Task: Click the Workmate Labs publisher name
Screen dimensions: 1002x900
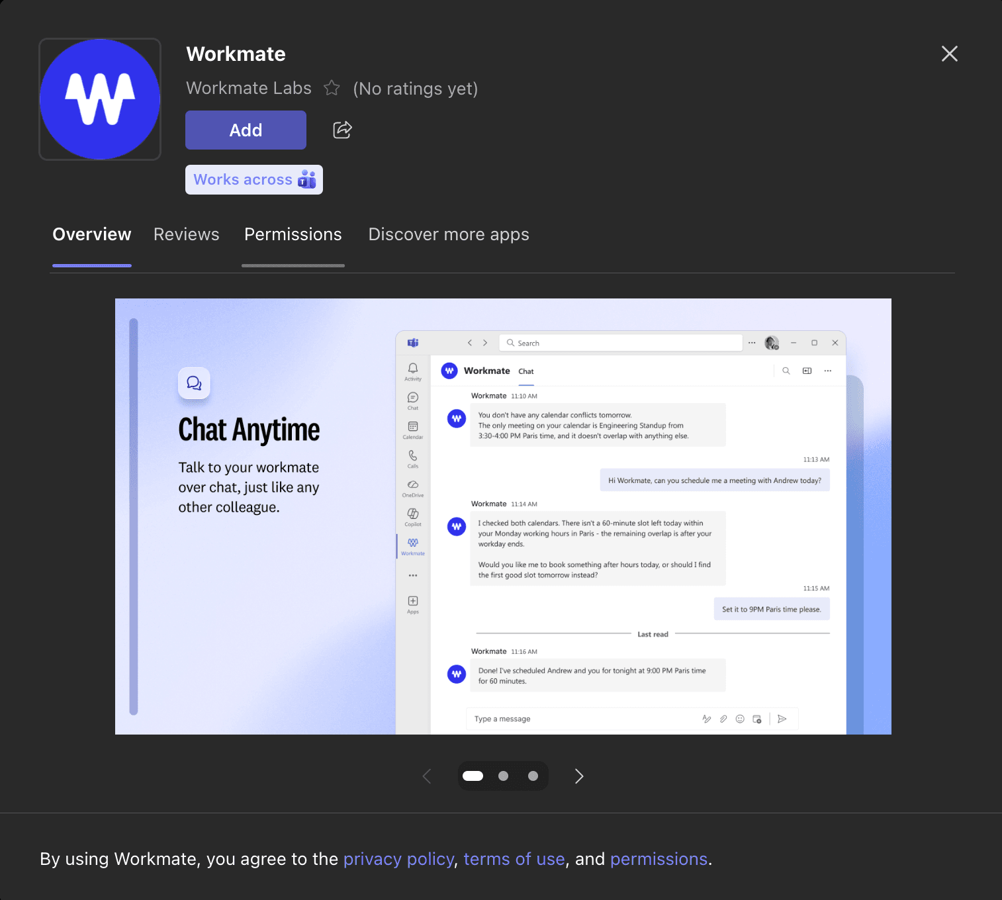Action: pyautogui.click(x=249, y=88)
